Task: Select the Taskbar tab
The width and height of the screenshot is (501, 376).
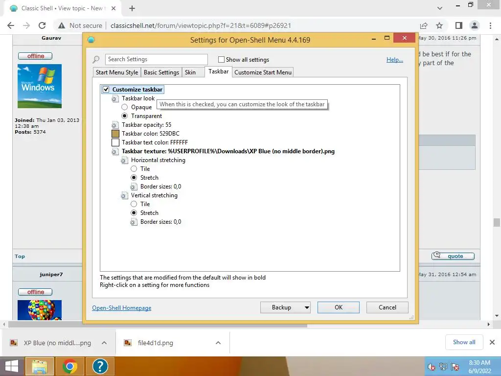Action: point(219,71)
